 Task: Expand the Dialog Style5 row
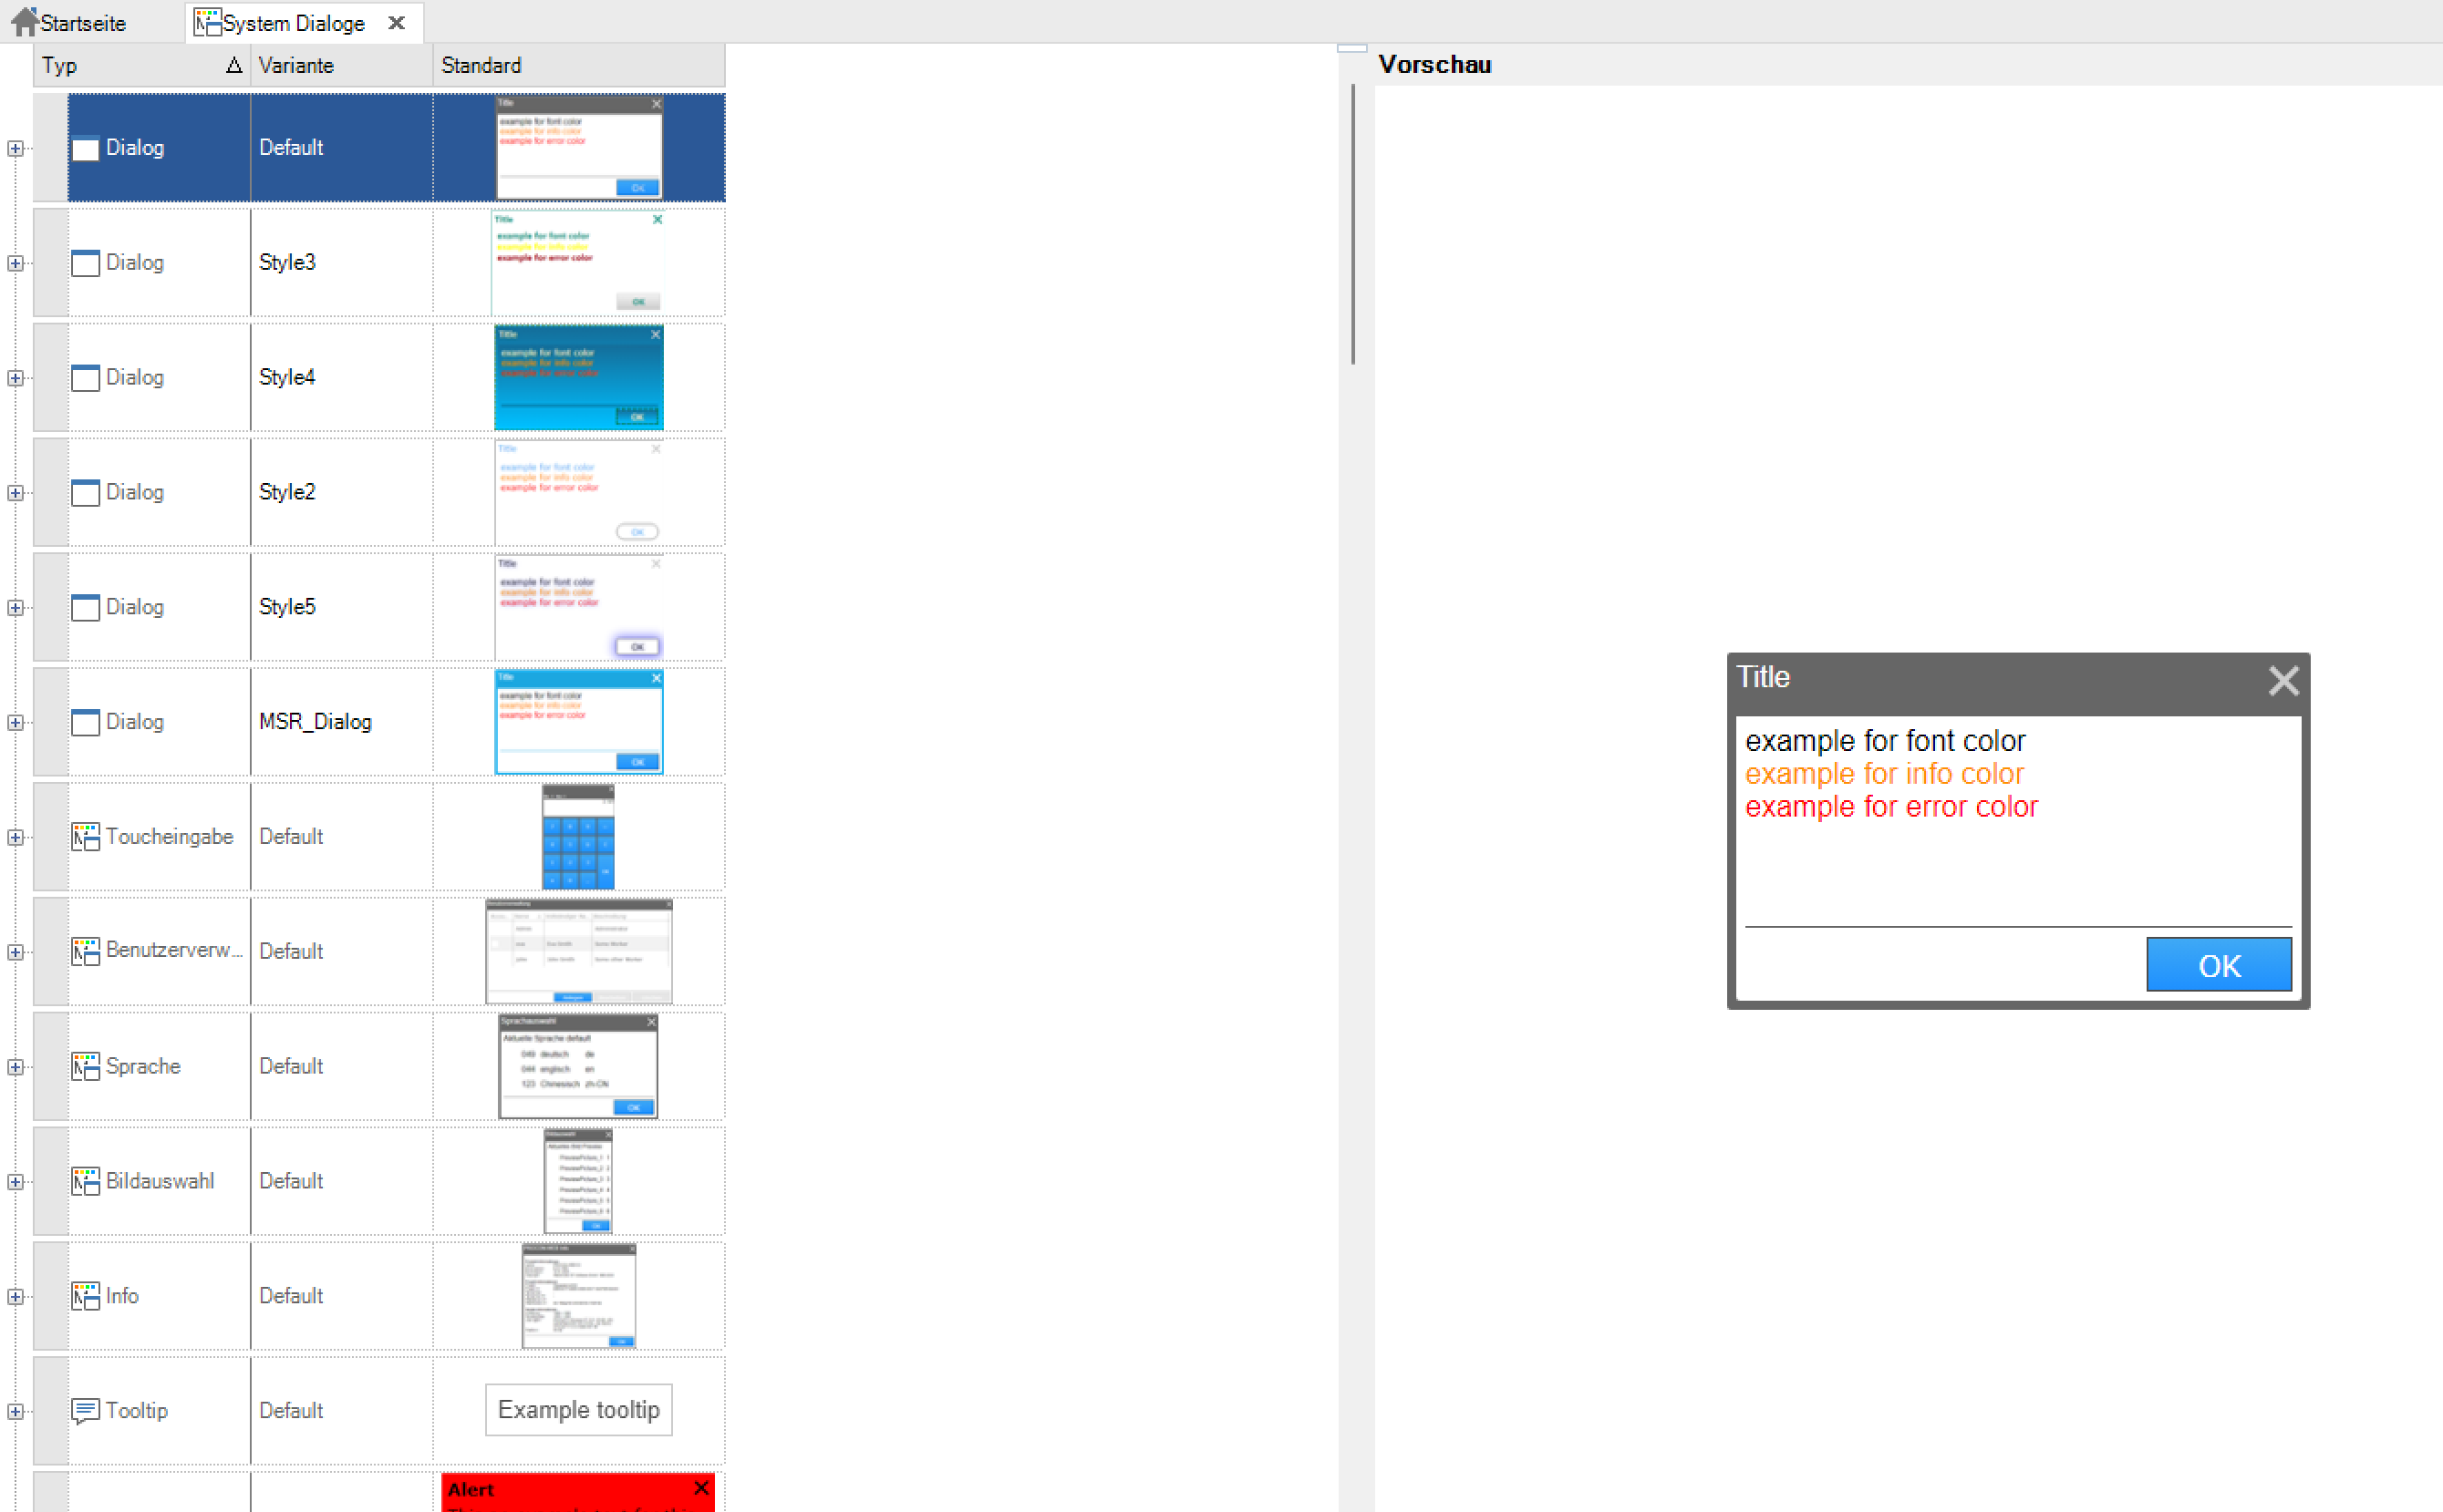click(x=15, y=608)
